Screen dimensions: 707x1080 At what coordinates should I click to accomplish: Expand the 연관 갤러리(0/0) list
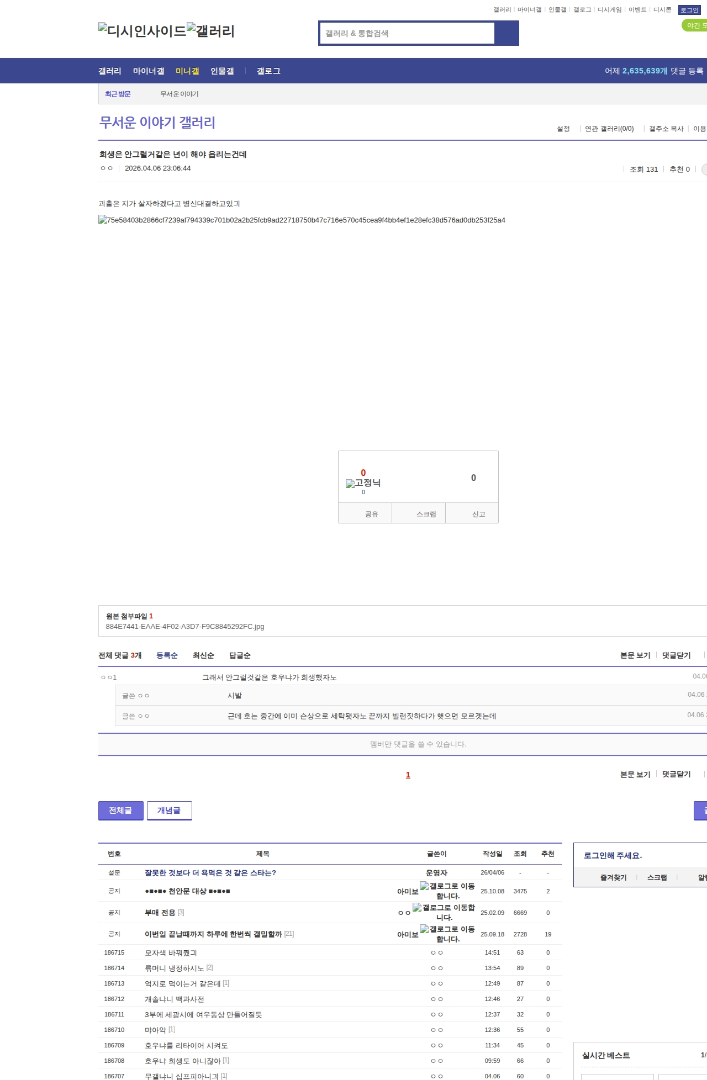point(609,129)
